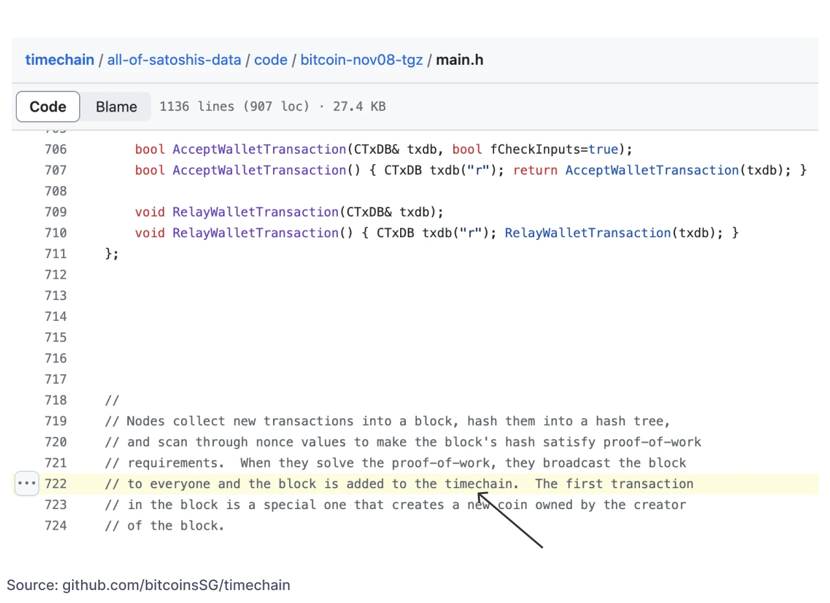Click AcceptWalletTransaction on line 706

tap(259, 149)
